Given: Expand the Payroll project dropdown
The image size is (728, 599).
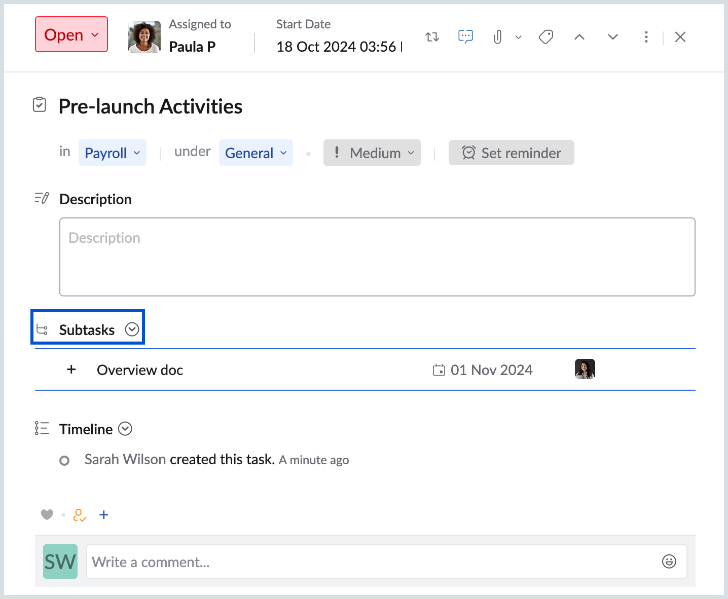Looking at the screenshot, I should click(113, 153).
